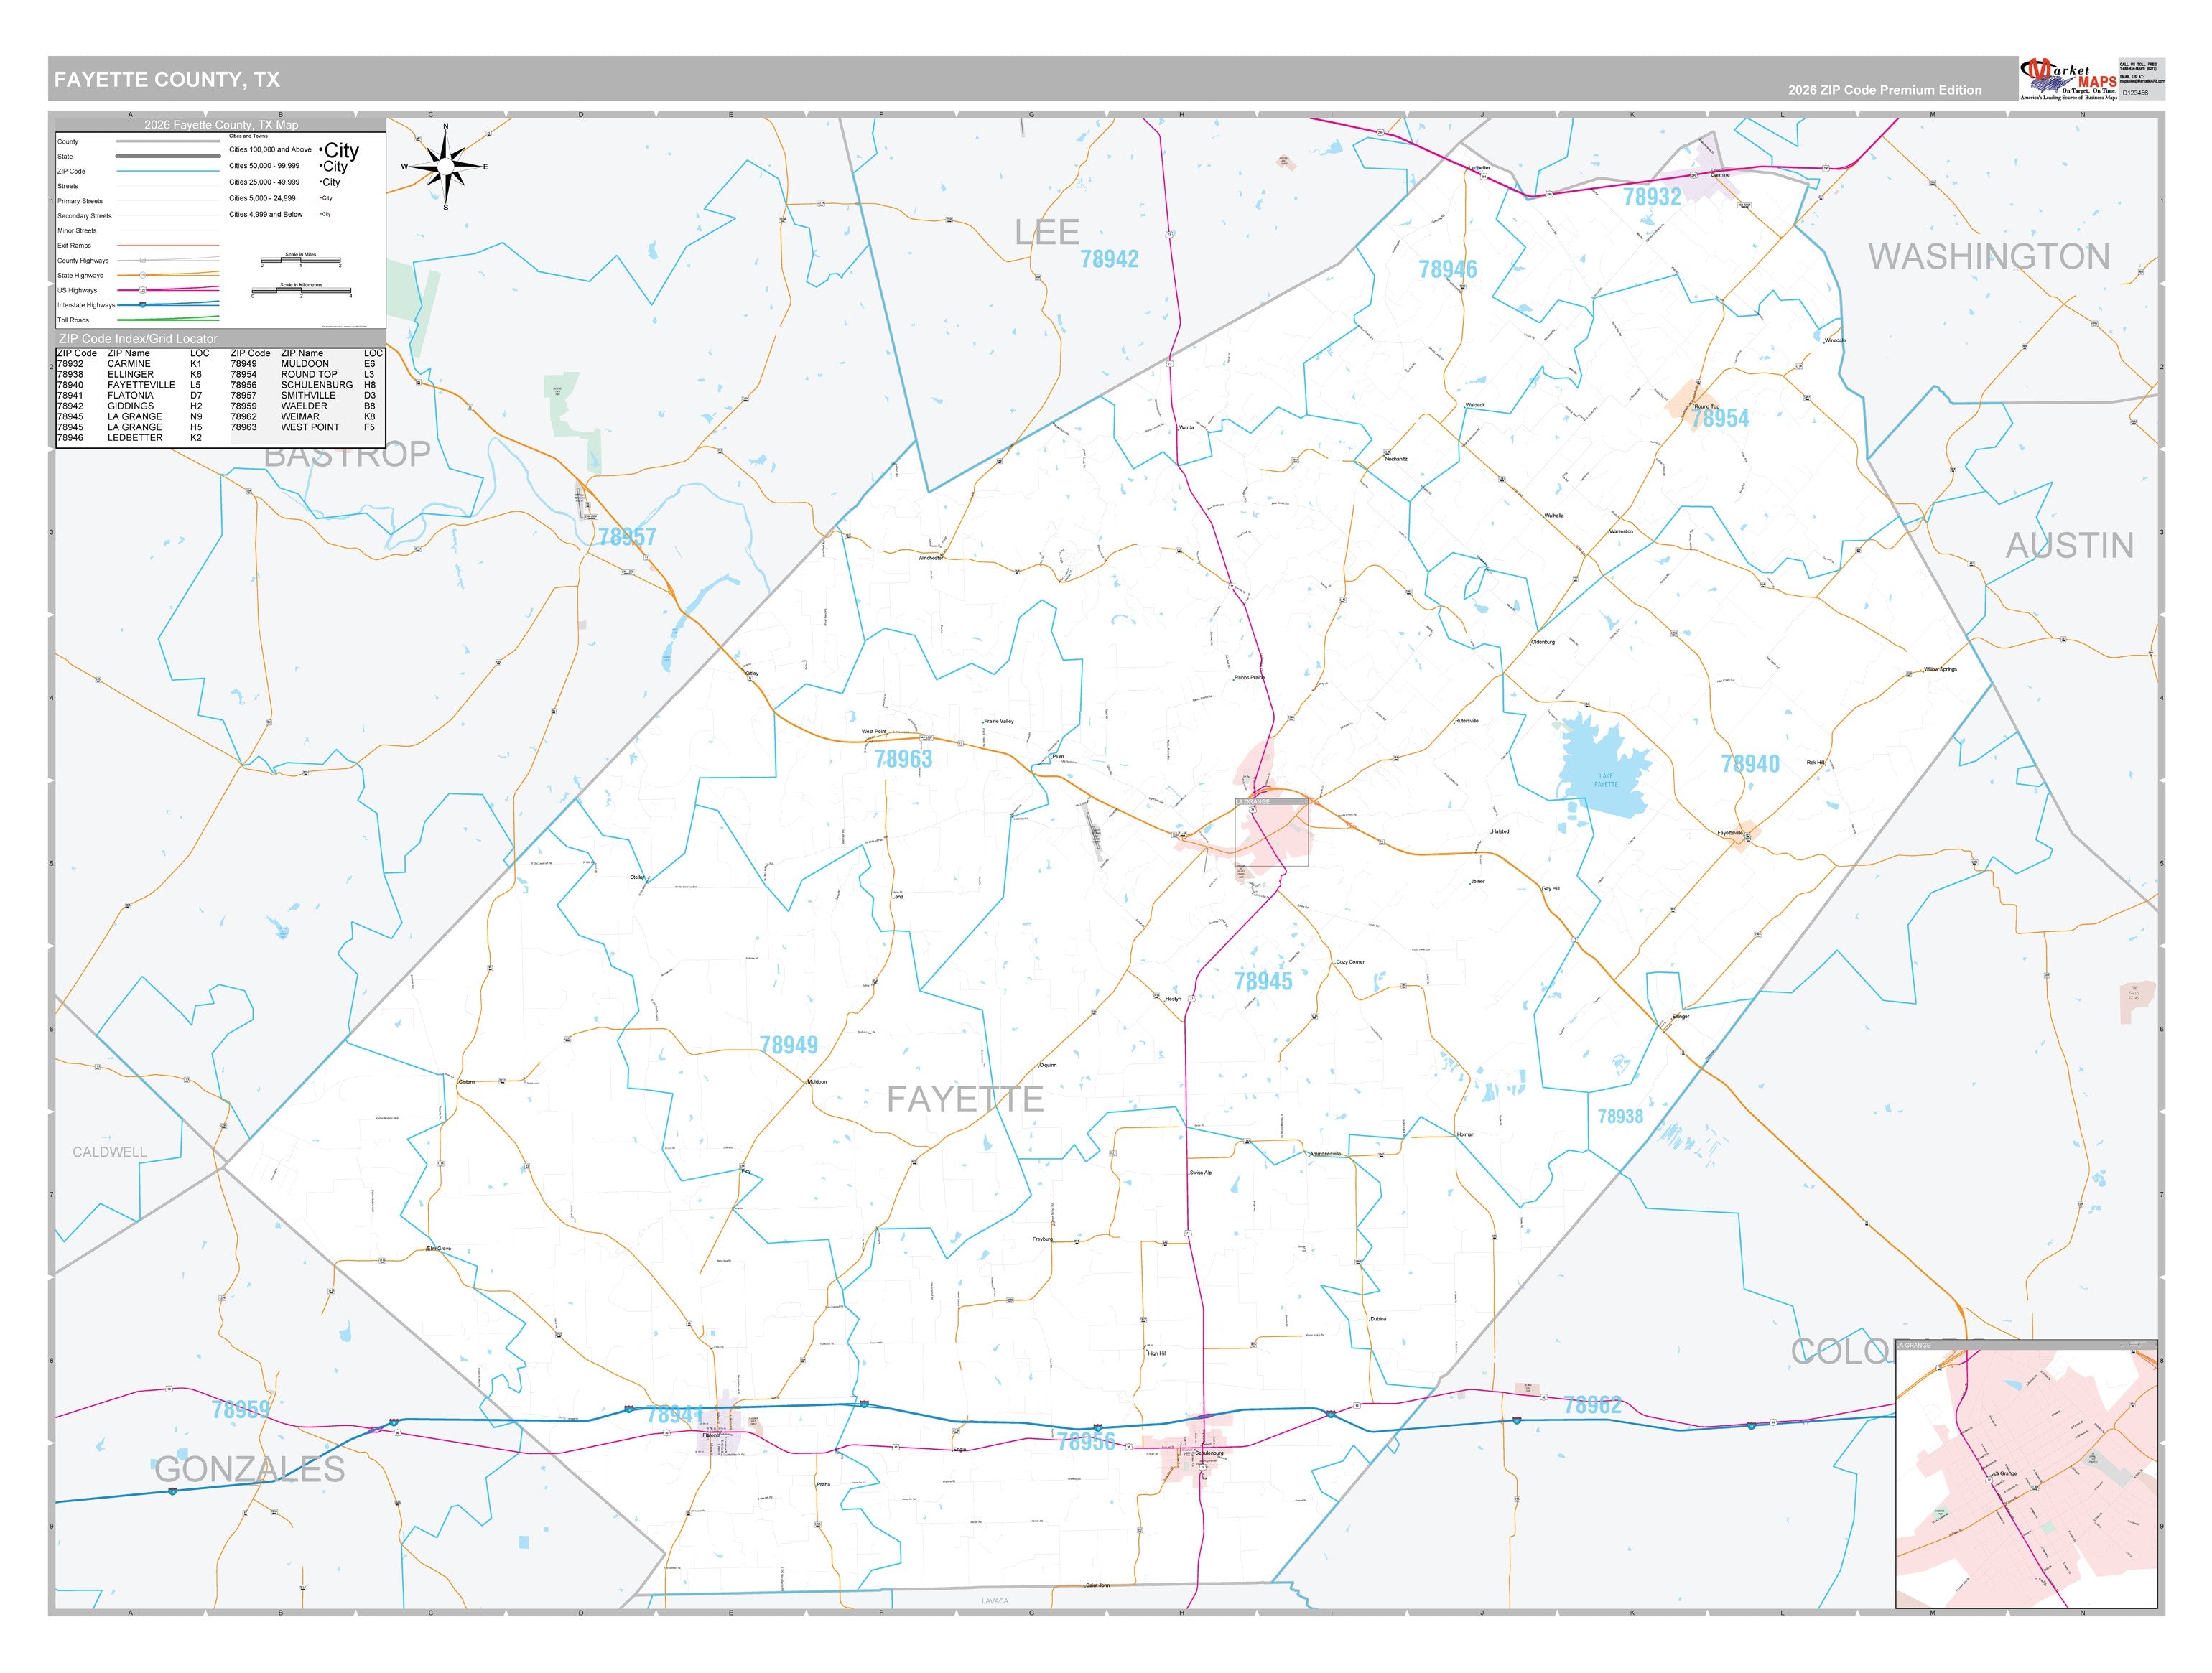2212x1673 pixels.
Task: Click the County Highways marker in legend
Action: point(143,261)
